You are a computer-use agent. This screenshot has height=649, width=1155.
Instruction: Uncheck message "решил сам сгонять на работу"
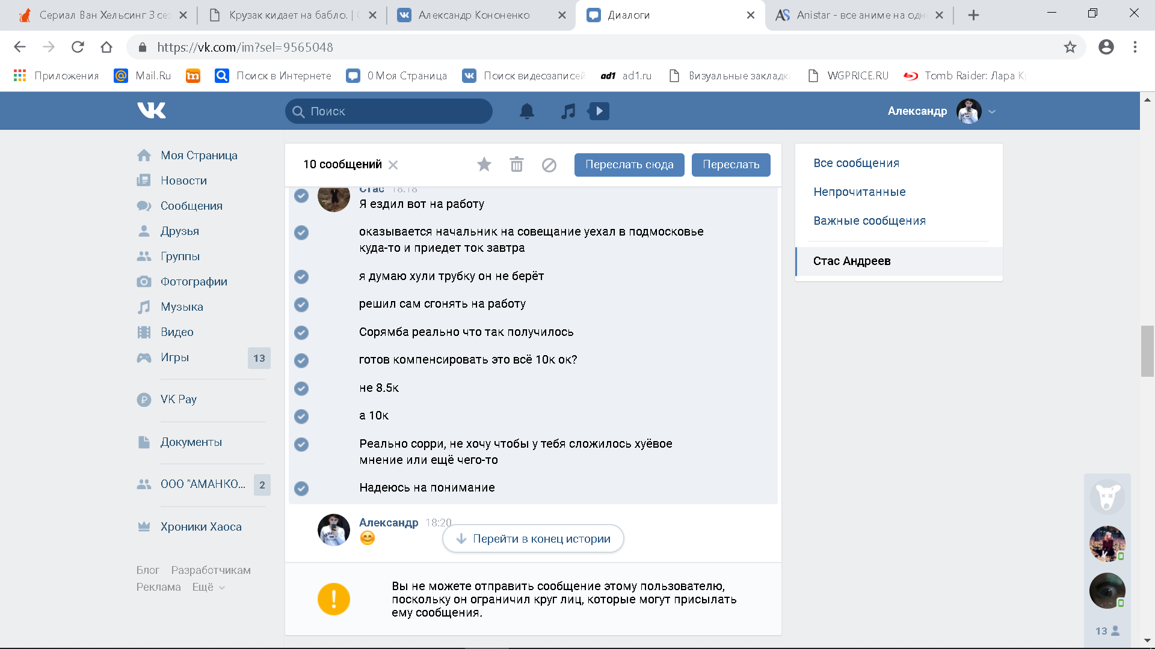(x=301, y=305)
